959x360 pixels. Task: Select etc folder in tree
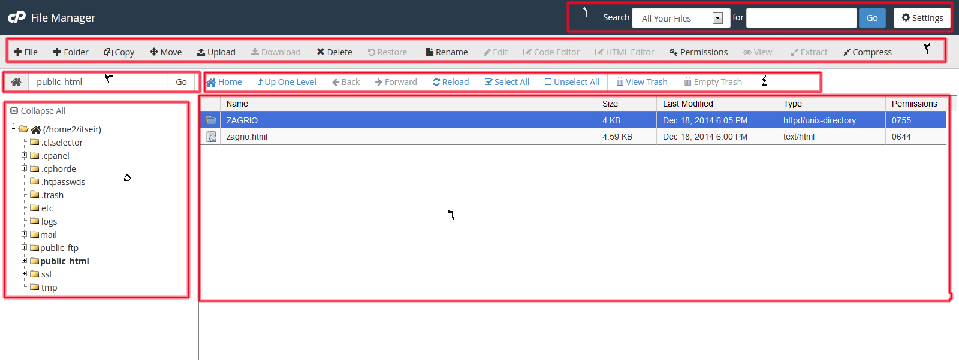(47, 208)
